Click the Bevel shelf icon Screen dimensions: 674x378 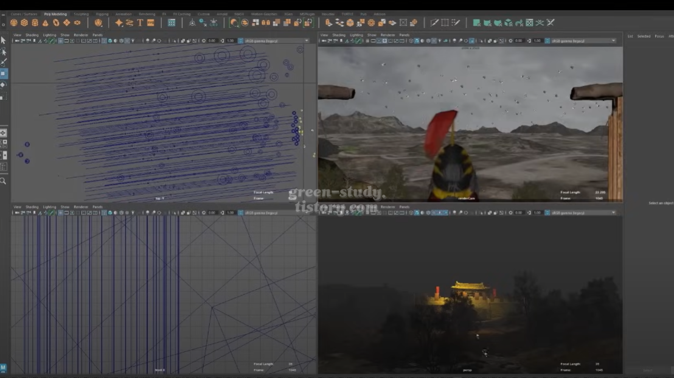point(350,23)
